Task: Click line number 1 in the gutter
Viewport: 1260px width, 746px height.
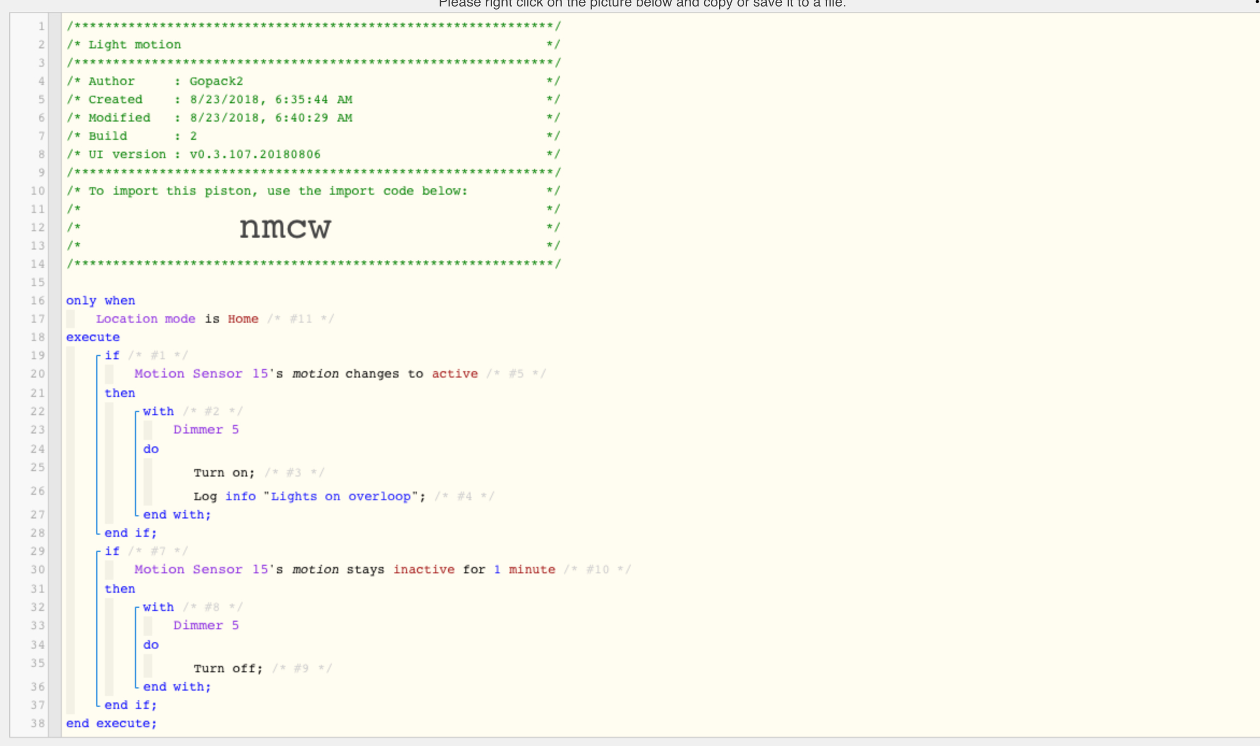Action: click(x=41, y=26)
